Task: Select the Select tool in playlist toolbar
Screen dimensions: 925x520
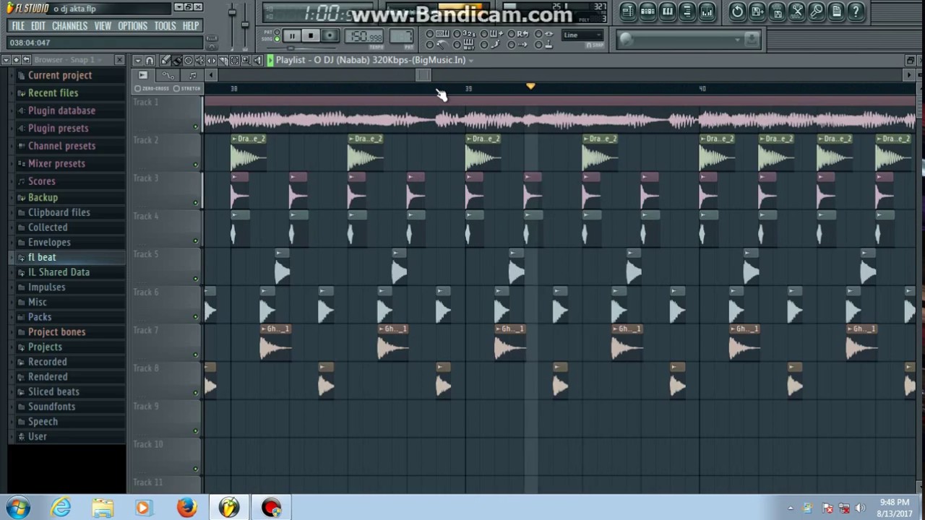Action: coord(234,60)
